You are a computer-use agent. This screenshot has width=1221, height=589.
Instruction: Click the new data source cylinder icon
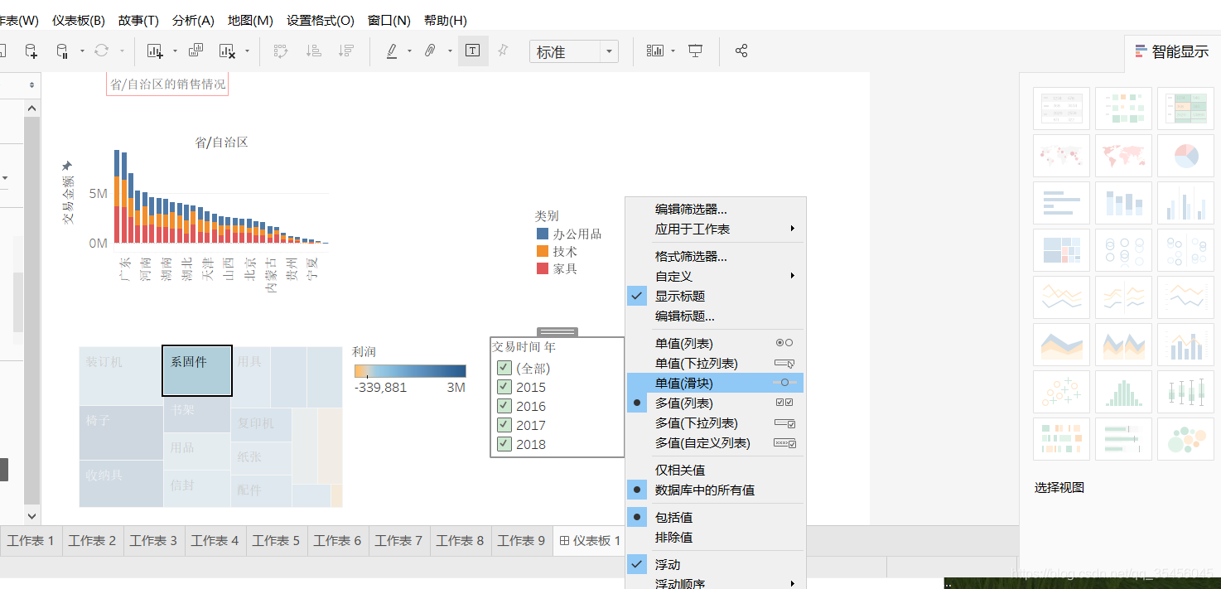click(31, 51)
